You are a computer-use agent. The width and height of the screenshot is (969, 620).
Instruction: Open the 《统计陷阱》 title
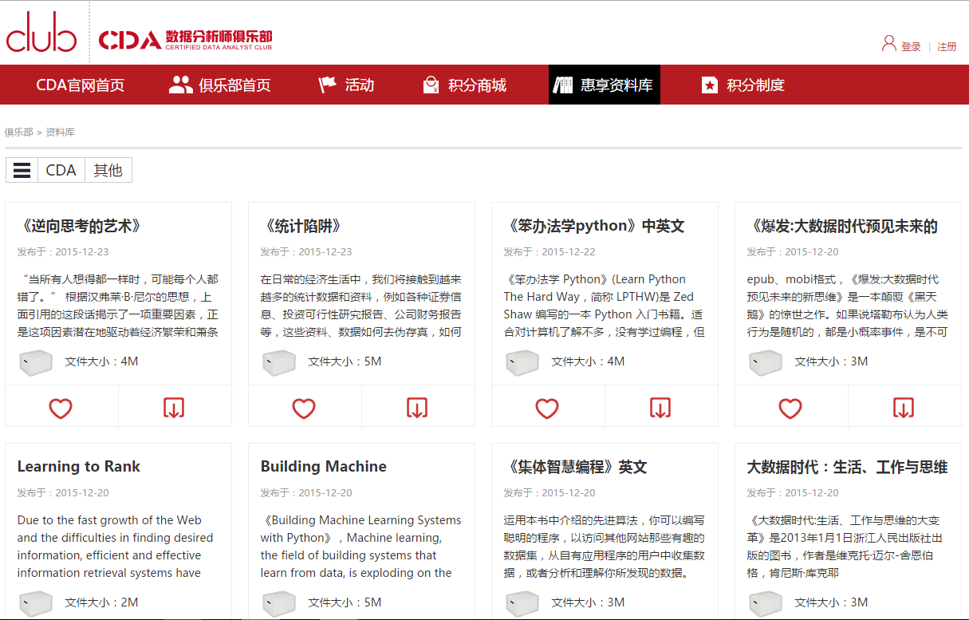click(301, 226)
